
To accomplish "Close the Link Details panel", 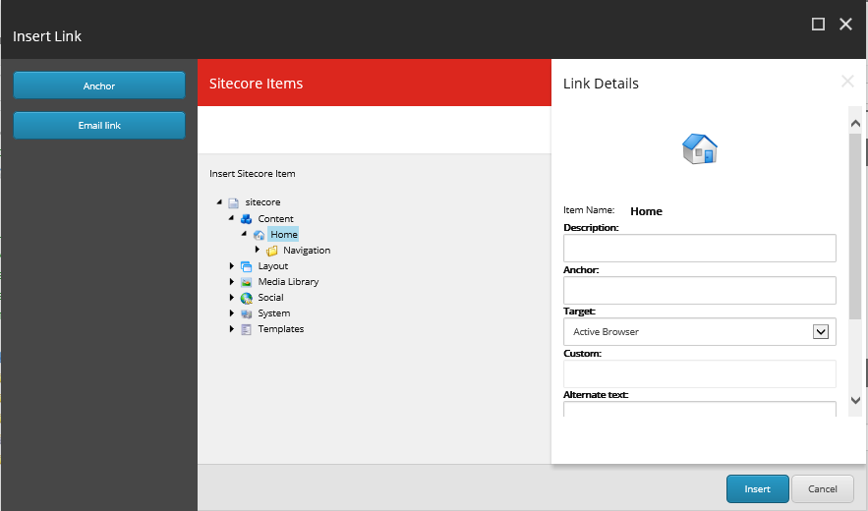I will click(x=847, y=82).
